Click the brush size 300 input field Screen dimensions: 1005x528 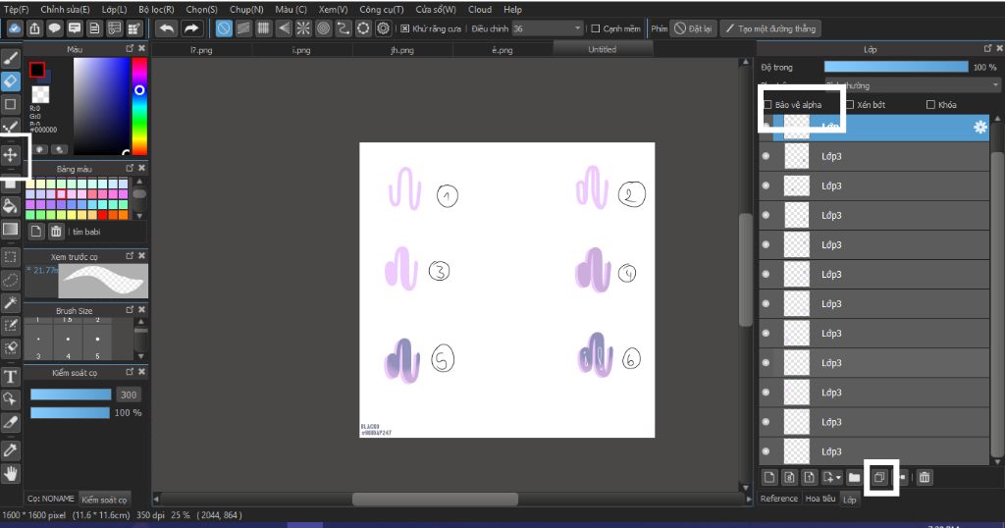point(129,395)
